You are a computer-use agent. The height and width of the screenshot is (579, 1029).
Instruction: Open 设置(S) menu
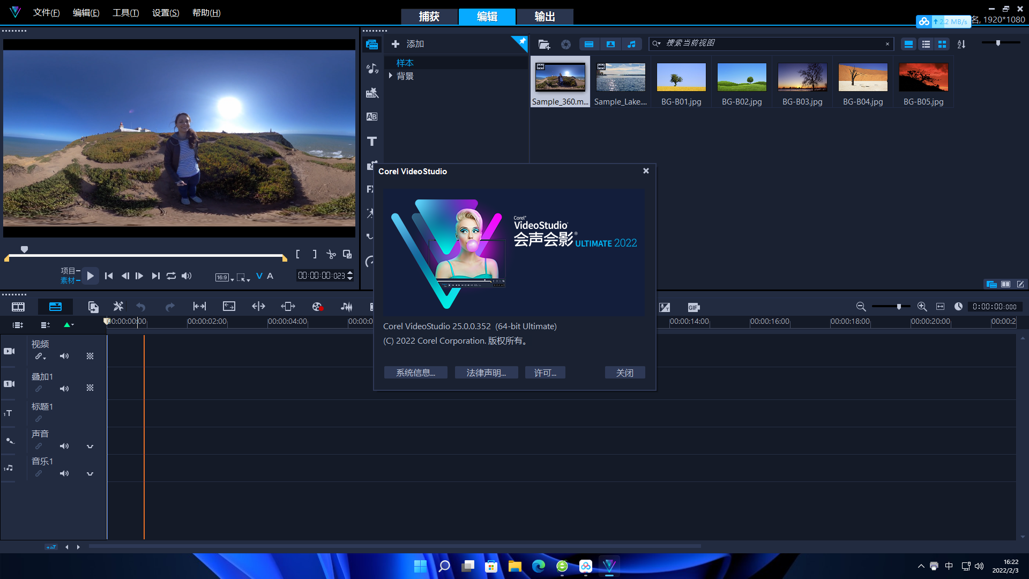(166, 12)
